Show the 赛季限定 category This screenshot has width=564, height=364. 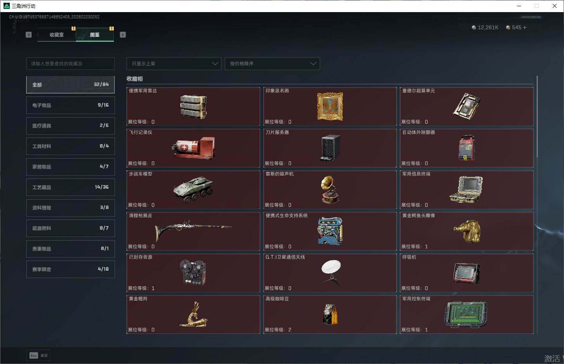pyautogui.click(x=70, y=269)
